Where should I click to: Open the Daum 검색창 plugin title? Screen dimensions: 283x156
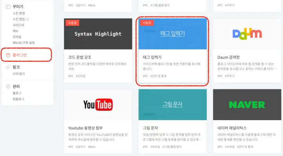pyautogui.click(x=228, y=57)
